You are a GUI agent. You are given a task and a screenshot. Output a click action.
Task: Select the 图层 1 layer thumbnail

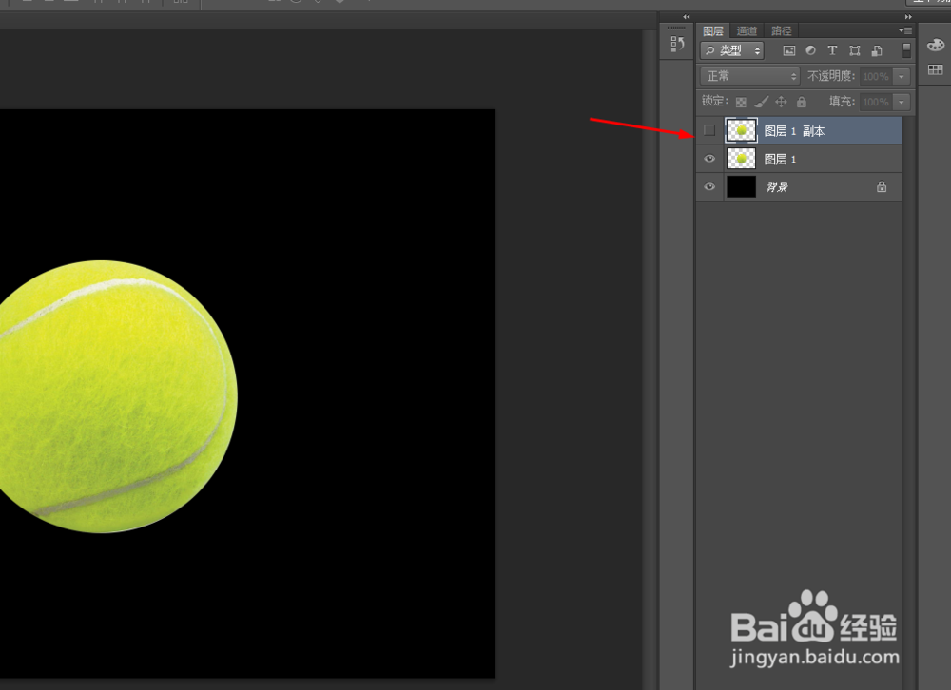tap(741, 159)
